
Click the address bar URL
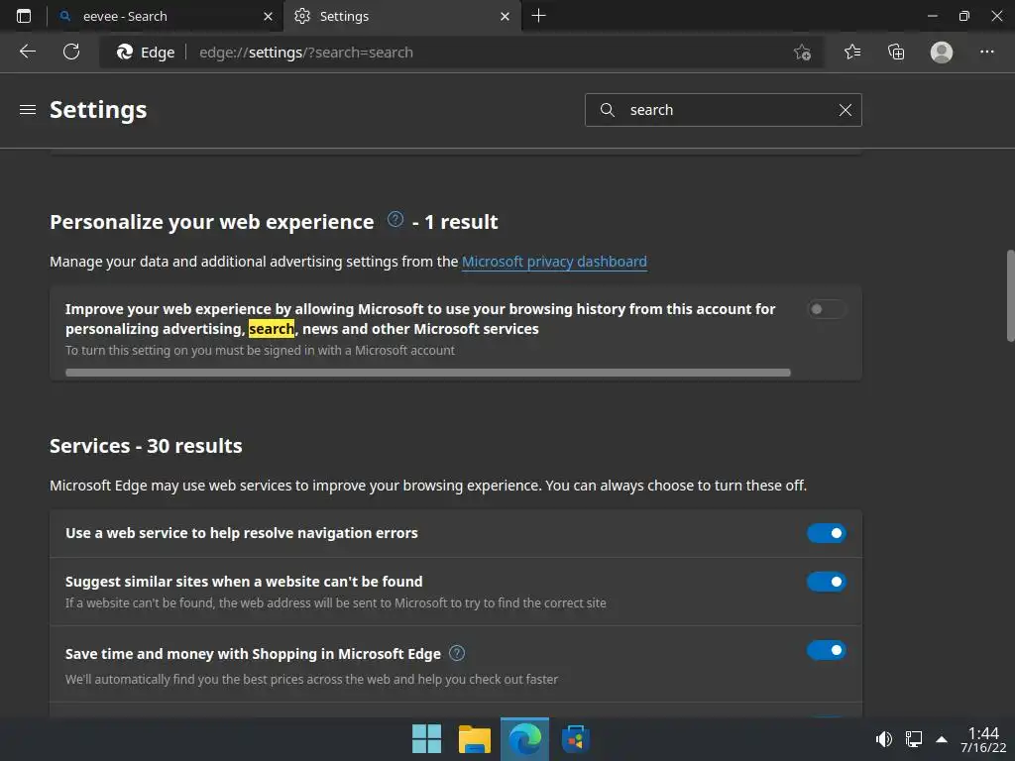[x=306, y=53]
